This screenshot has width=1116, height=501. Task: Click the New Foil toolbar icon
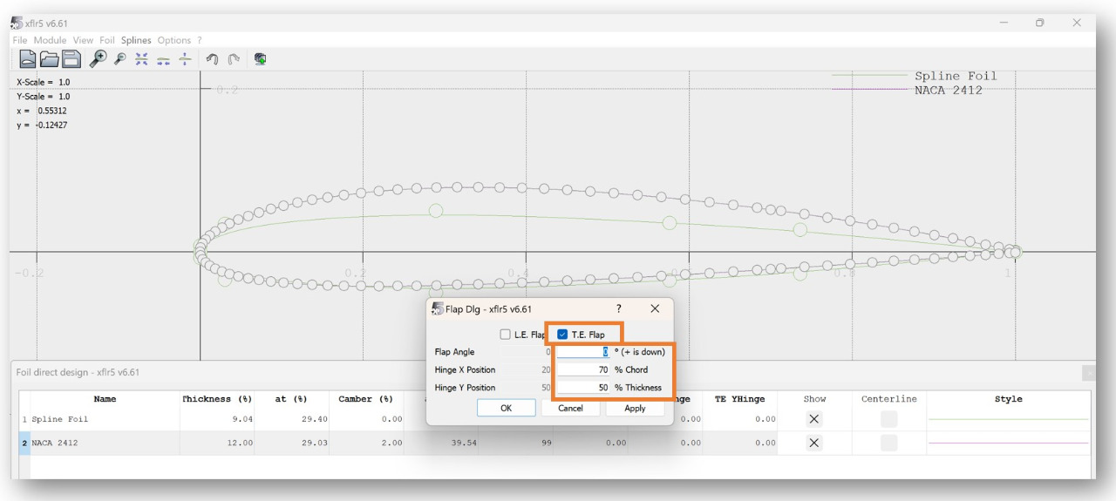(28, 59)
